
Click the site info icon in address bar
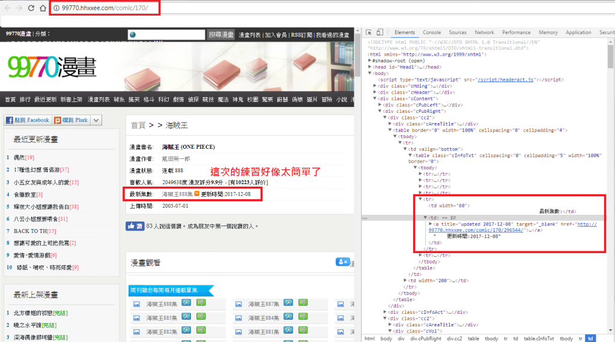coord(56,8)
